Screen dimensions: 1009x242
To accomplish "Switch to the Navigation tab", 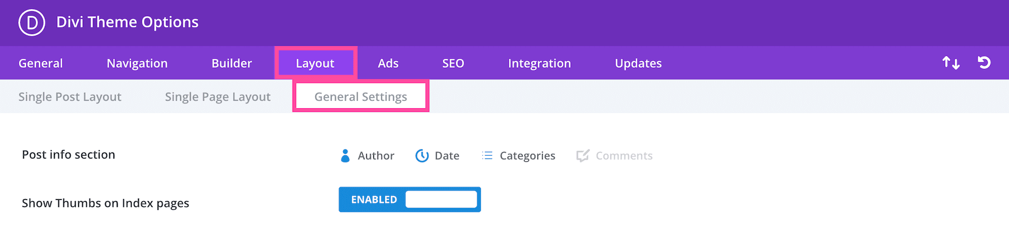I will (137, 63).
